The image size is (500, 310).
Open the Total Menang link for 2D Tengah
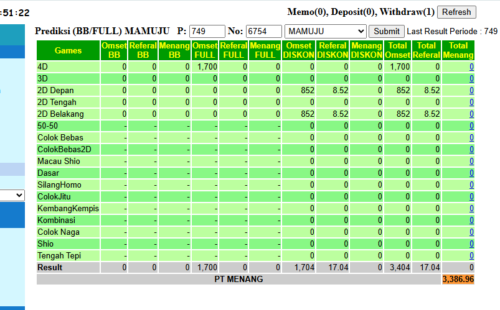pos(471,102)
